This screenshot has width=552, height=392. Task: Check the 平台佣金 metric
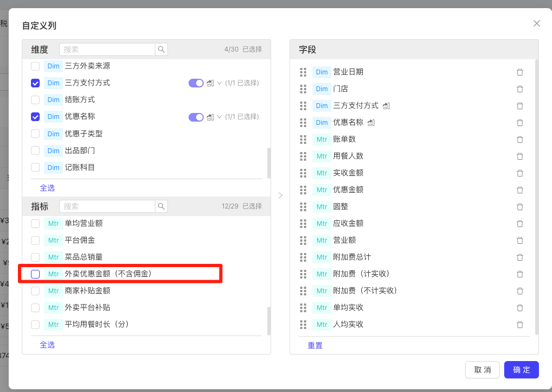click(35, 241)
